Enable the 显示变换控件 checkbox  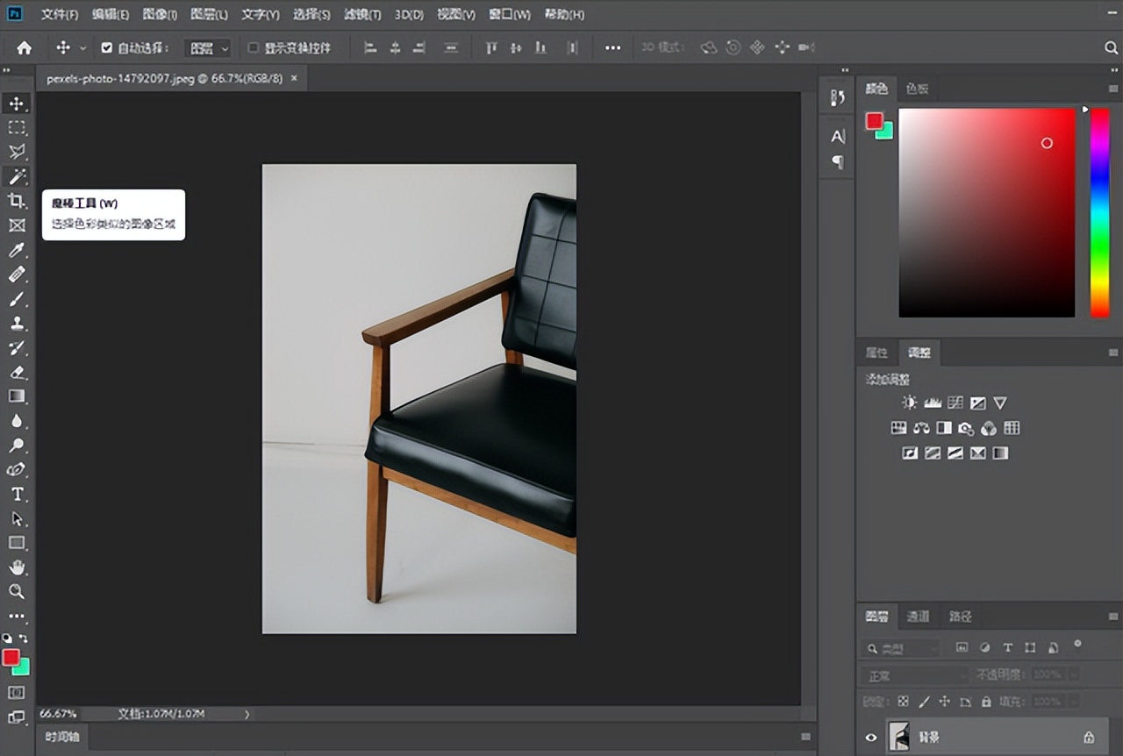[x=253, y=47]
